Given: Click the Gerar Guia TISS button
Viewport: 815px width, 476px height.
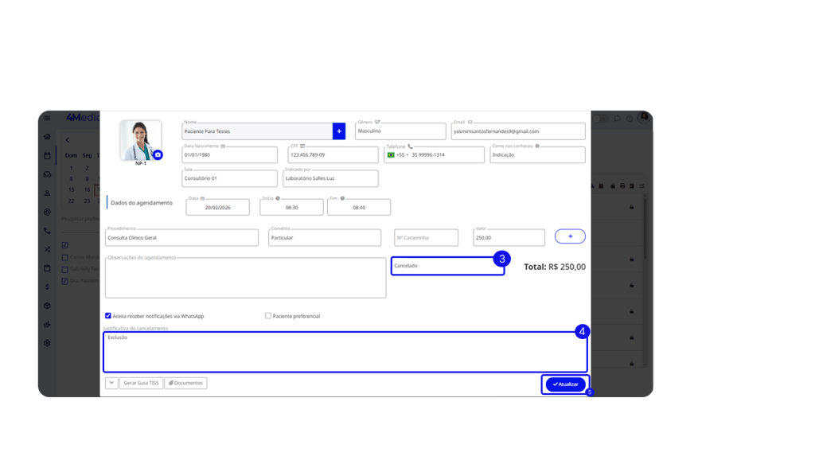Looking at the screenshot, I should (x=141, y=383).
